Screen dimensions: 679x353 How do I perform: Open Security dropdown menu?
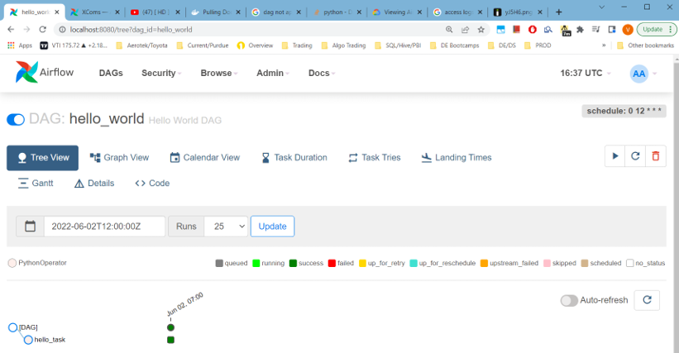click(x=161, y=73)
